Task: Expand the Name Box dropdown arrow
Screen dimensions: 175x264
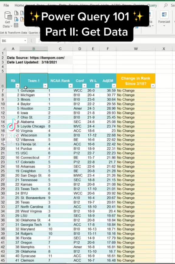Action: point(25,41)
